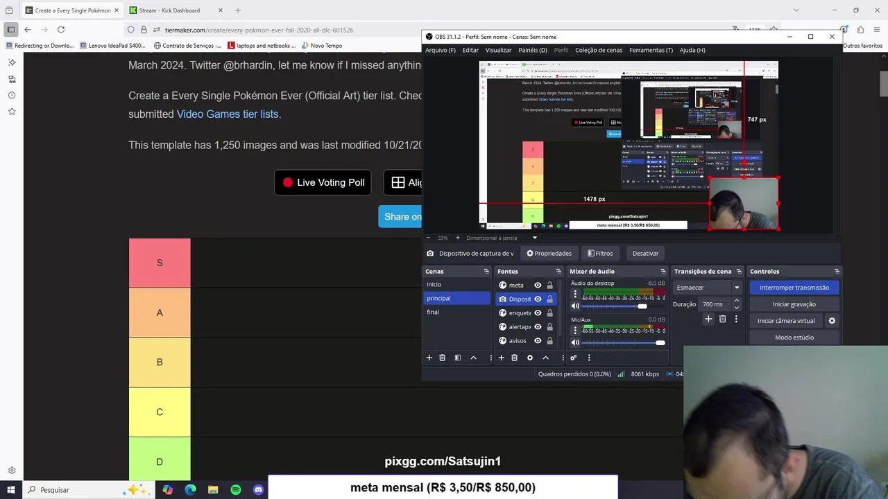888x499 pixels.
Task: Toggle visibility of alertapx source
Action: [x=538, y=326]
